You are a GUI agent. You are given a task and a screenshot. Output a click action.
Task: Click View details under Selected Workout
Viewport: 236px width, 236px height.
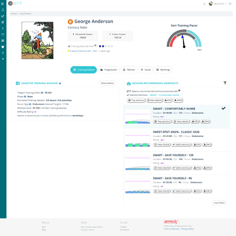tap(155, 100)
